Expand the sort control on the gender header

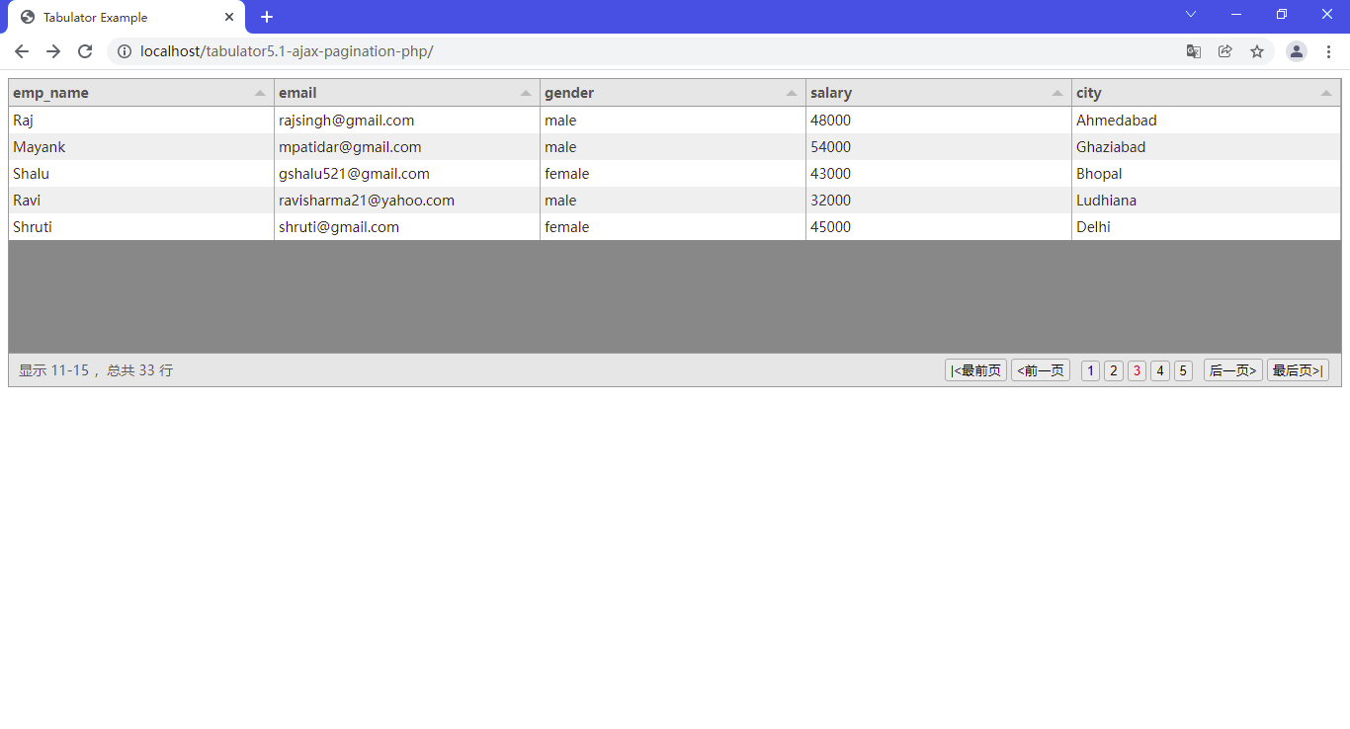tap(792, 92)
